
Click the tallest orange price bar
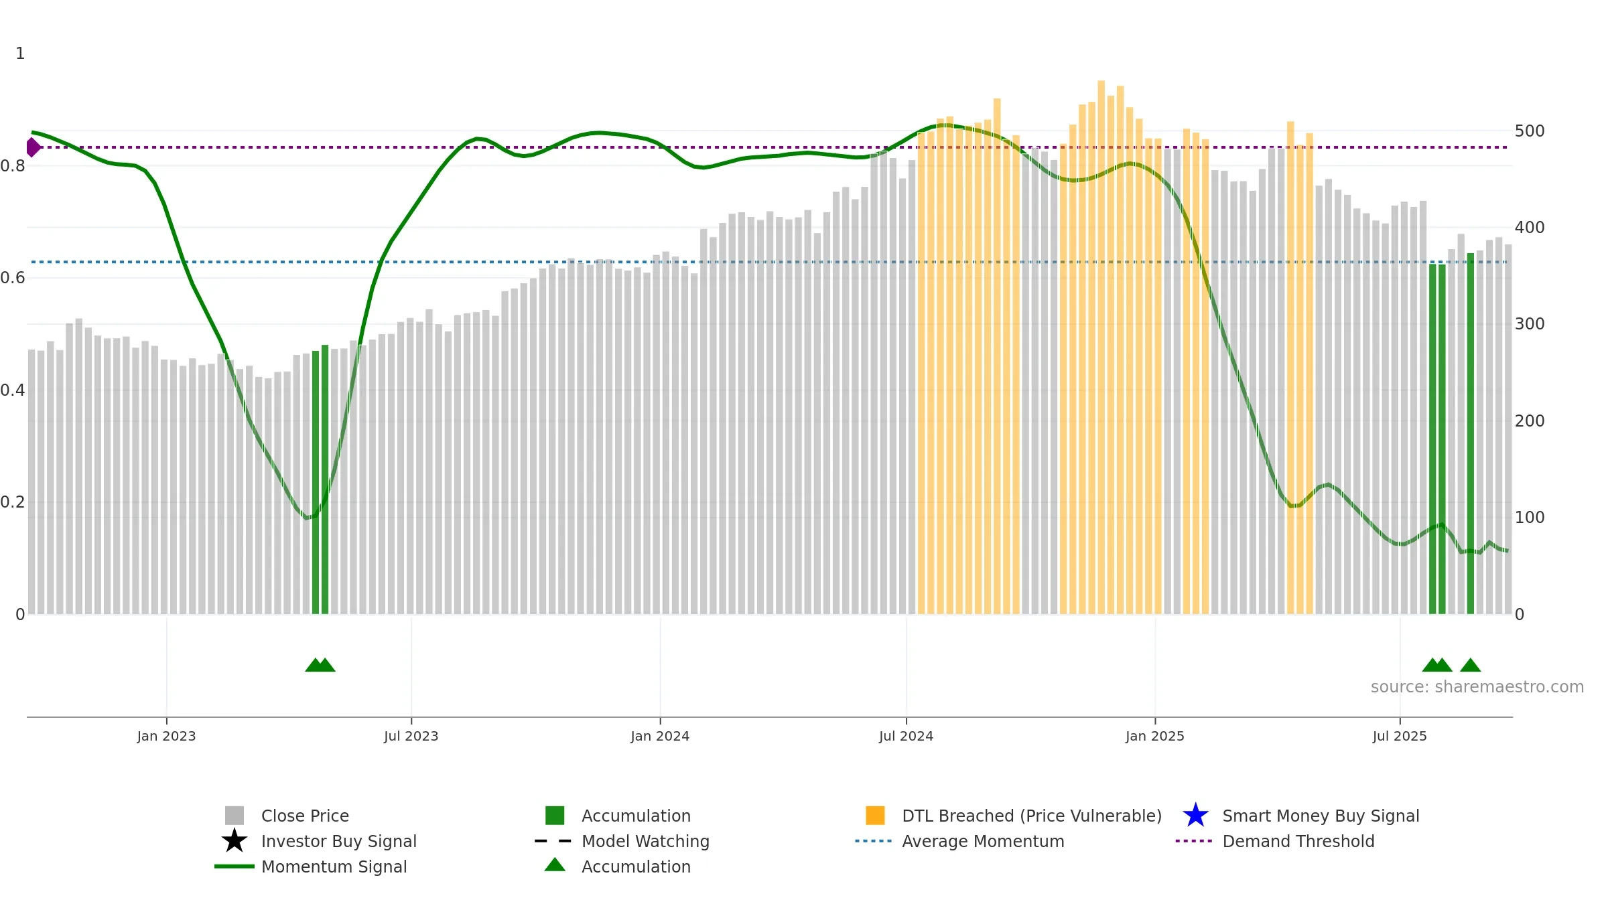click(1101, 348)
